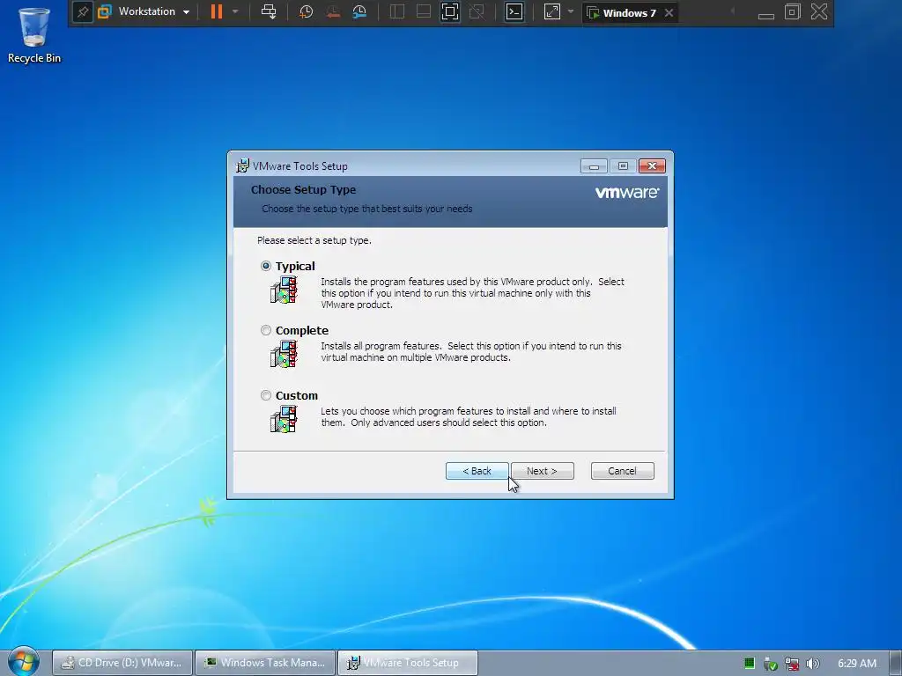This screenshot has height=676, width=902.
Task: Go back with the Back button
Action: coord(477,471)
